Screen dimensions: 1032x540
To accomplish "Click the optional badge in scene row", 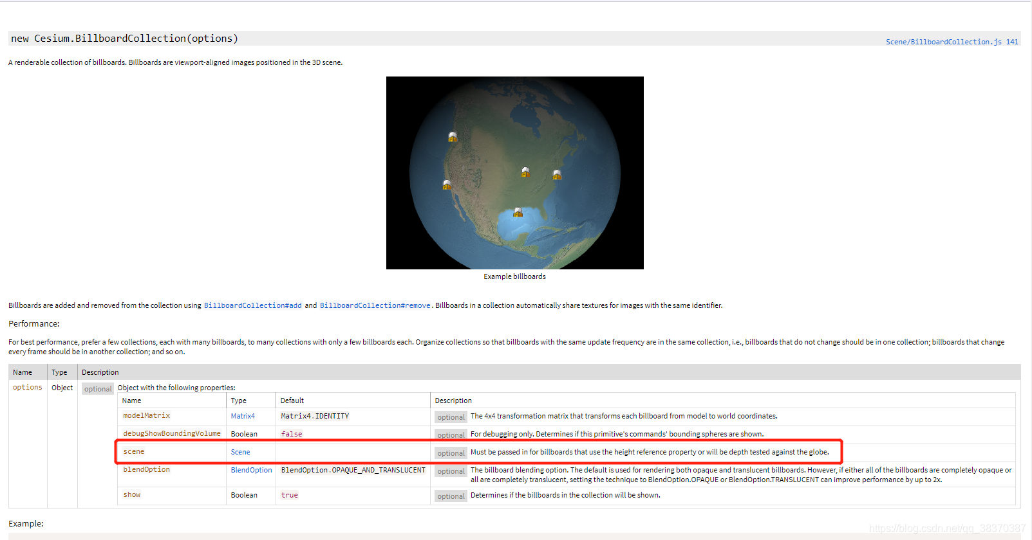I will (x=451, y=453).
